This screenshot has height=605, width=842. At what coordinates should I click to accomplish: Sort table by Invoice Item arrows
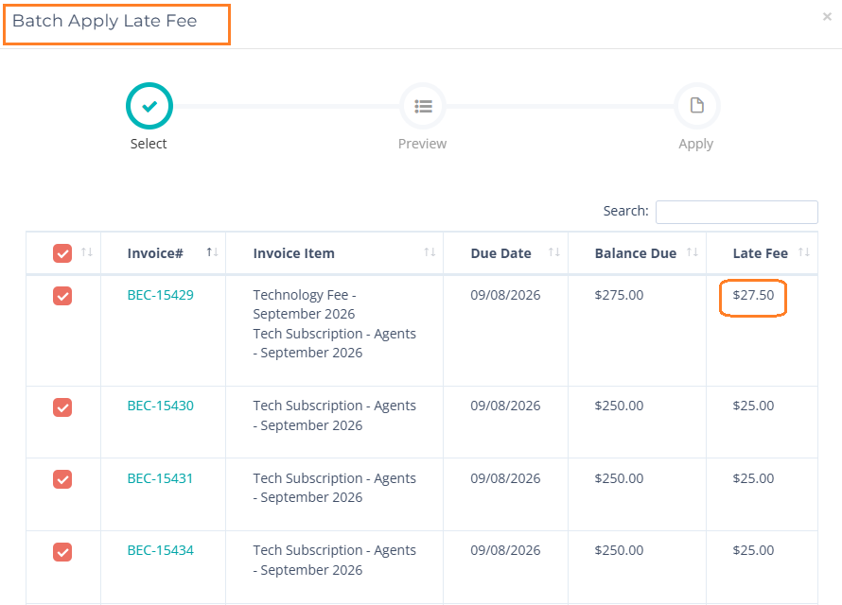(430, 252)
